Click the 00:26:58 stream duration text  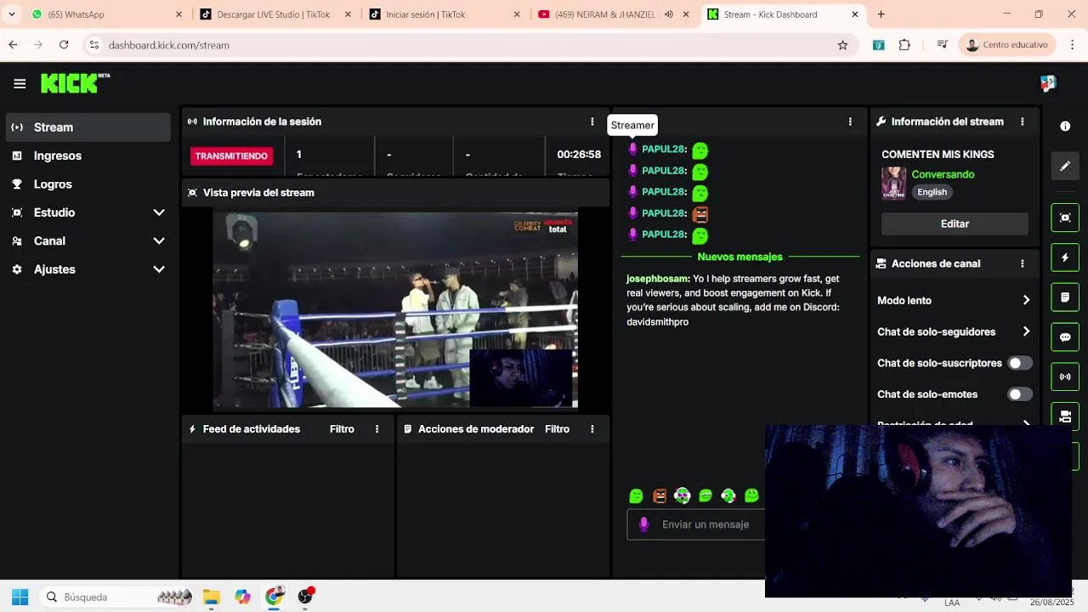pyautogui.click(x=579, y=155)
